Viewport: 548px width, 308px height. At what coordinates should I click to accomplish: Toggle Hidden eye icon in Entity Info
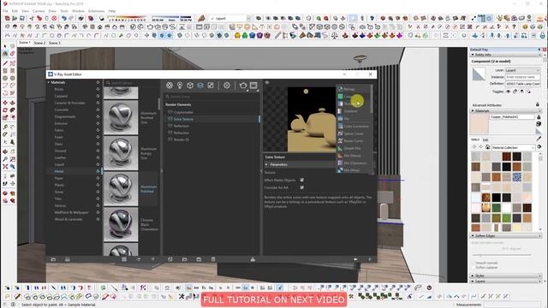[508, 92]
